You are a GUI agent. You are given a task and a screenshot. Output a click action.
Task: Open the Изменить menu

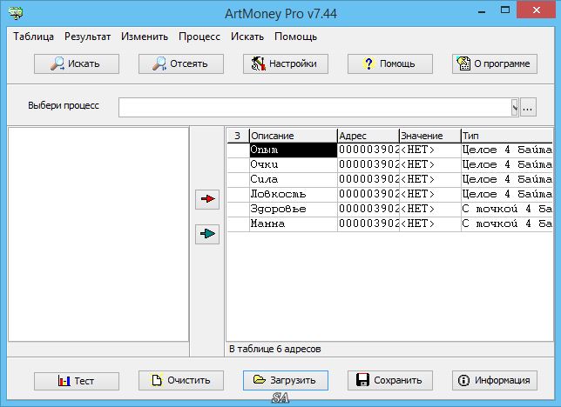point(145,37)
